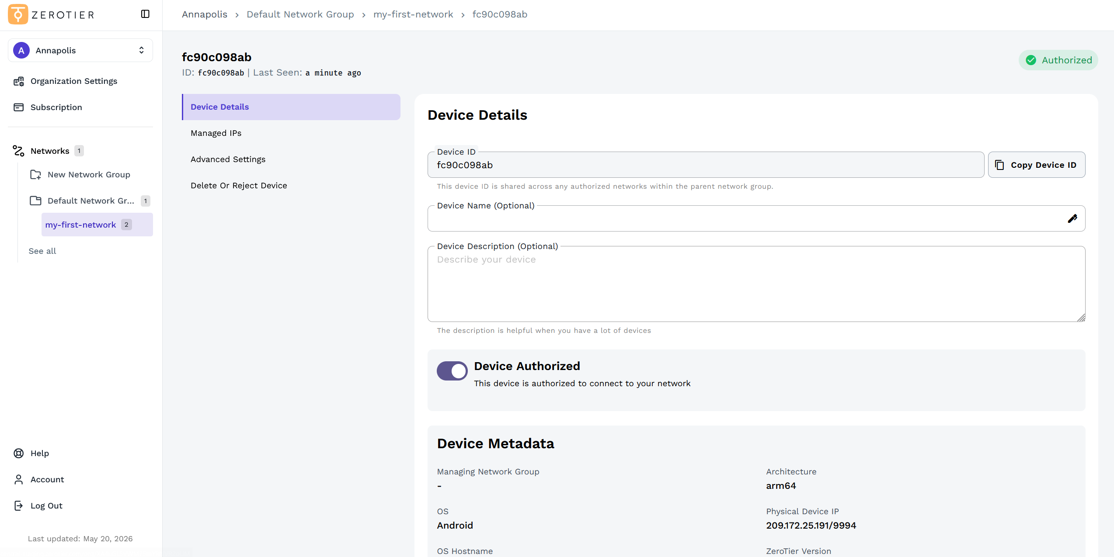Viewport: 1114px width, 557px height.
Task: Click the pencil edit icon for Device Name
Action: (1072, 218)
